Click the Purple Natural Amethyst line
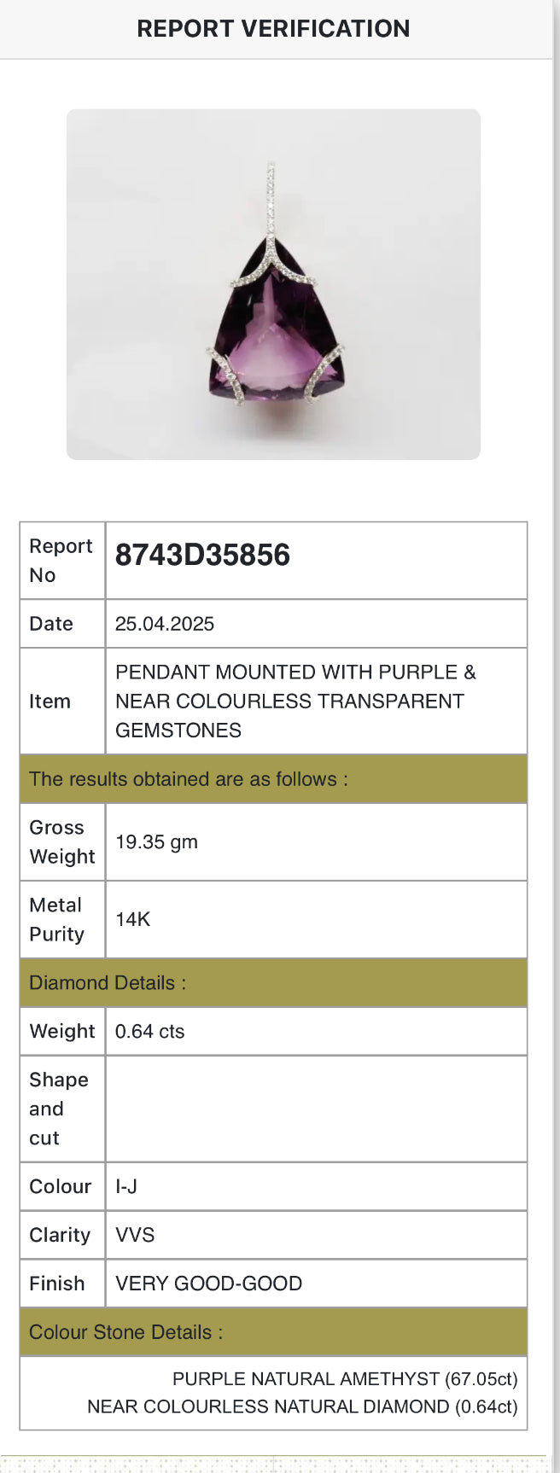The image size is (560, 1473). coord(345,1379)
